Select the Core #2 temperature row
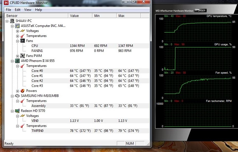The height and width of the screenshot is (152, 238). point(90,81)
